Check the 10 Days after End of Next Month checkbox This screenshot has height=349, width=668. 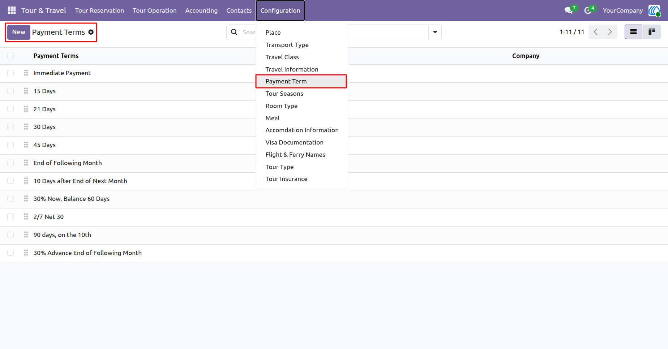10,181
